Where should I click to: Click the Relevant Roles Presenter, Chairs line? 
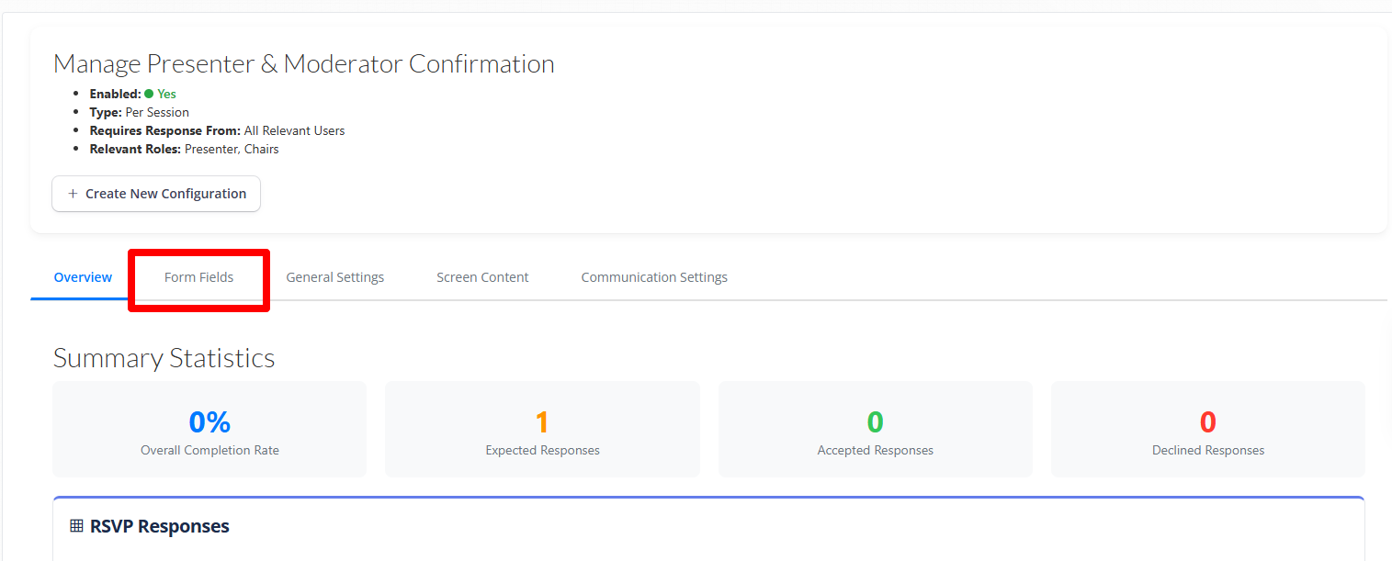[184, 149]
